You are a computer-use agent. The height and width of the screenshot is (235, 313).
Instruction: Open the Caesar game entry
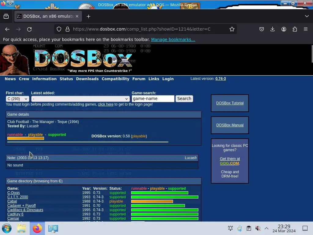[13, 218]
